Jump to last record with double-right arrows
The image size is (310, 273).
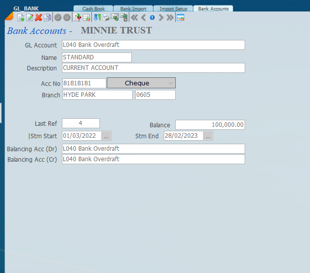[170, 17]
